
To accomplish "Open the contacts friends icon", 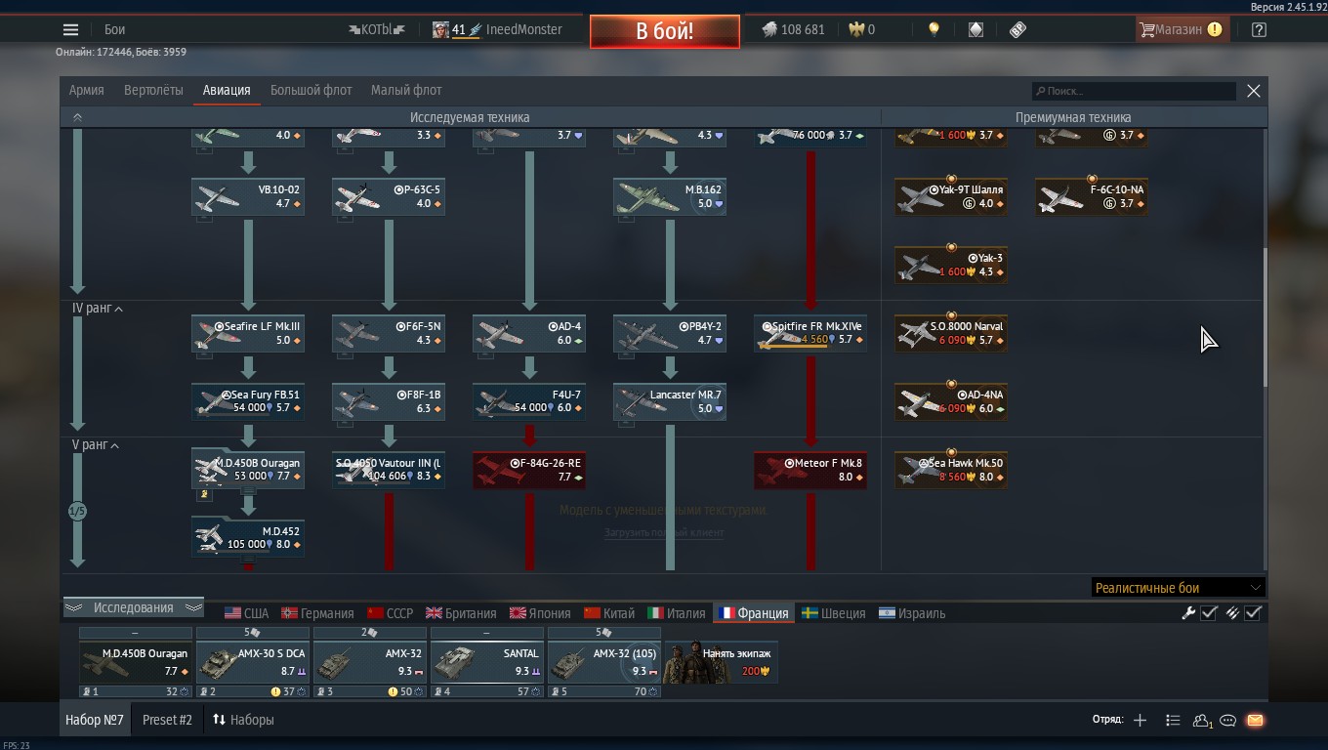I will click(1202, 720).
